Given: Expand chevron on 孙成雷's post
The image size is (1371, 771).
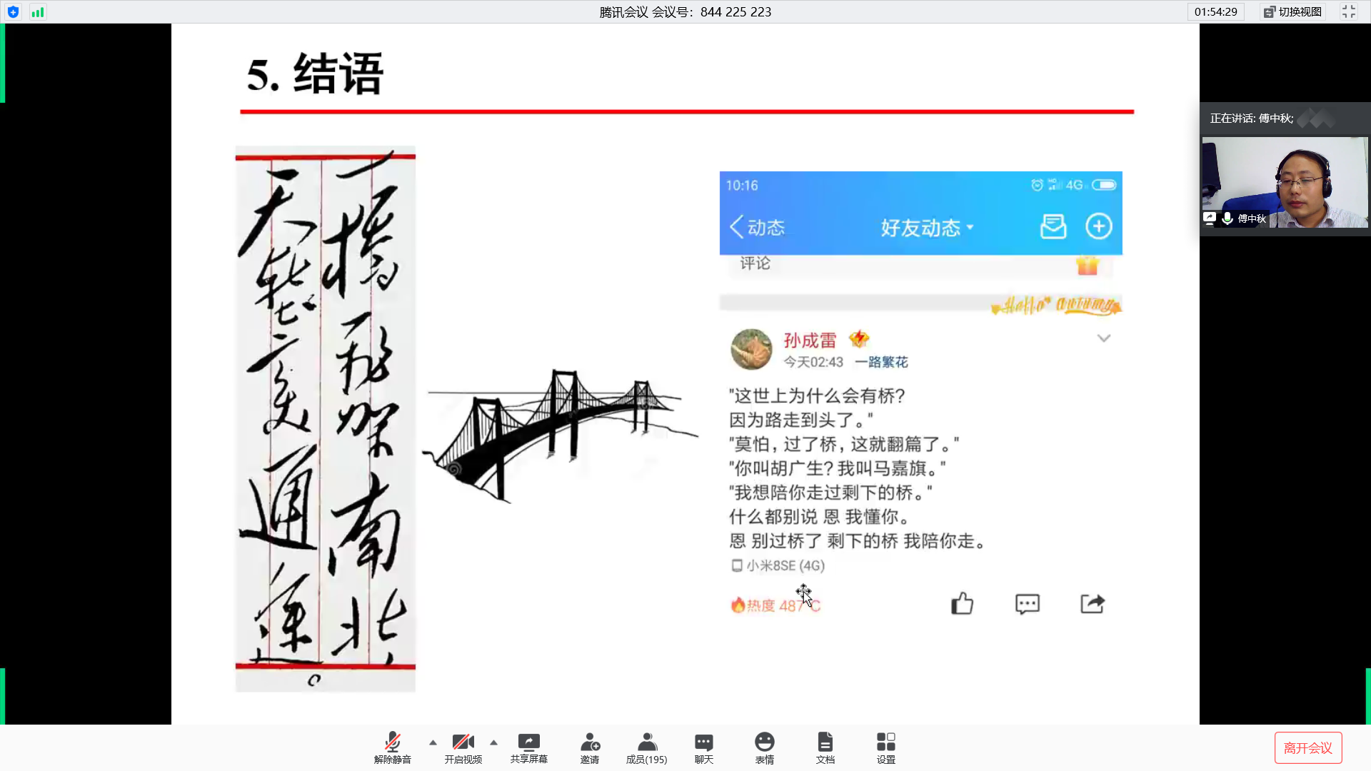Looking at the screenshot, I should [1103, 338].
